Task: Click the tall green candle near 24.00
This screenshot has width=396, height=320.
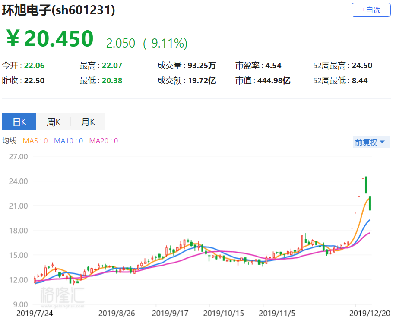Action: pyautogui.click(x=366, y=185)
